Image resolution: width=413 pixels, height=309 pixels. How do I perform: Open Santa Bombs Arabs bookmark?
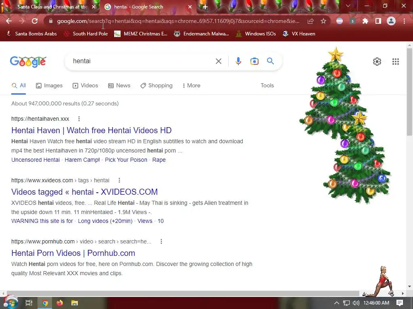pos(31,34)
